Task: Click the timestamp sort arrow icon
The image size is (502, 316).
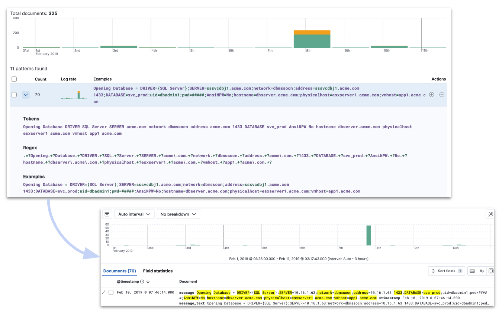Action: [148, 282]
